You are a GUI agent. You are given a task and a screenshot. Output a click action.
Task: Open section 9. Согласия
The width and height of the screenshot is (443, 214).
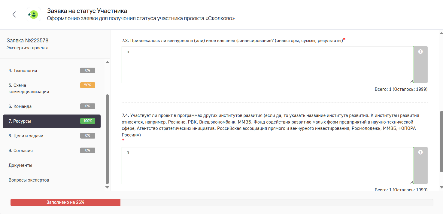tap(52, 151)
